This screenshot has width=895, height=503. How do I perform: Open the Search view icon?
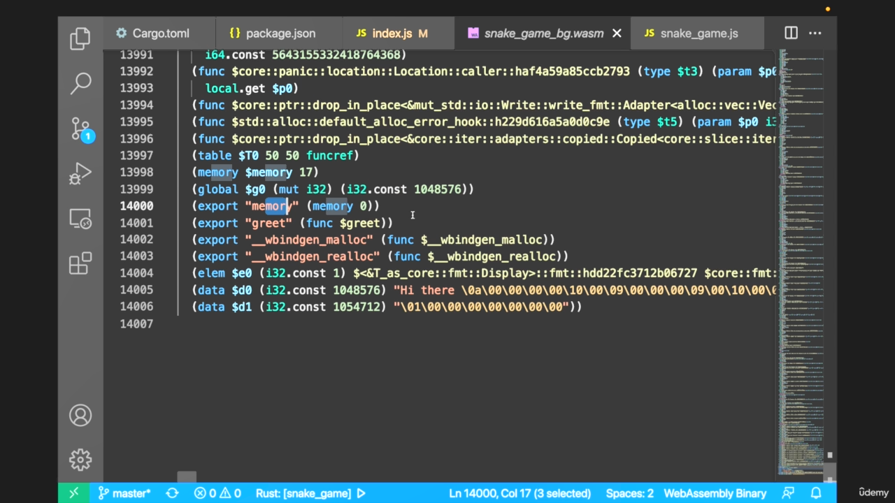(x=80, y=83)
